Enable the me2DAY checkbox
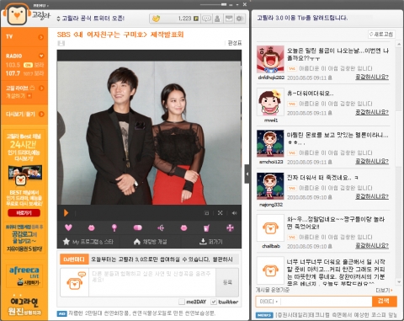 click(182, 302)
